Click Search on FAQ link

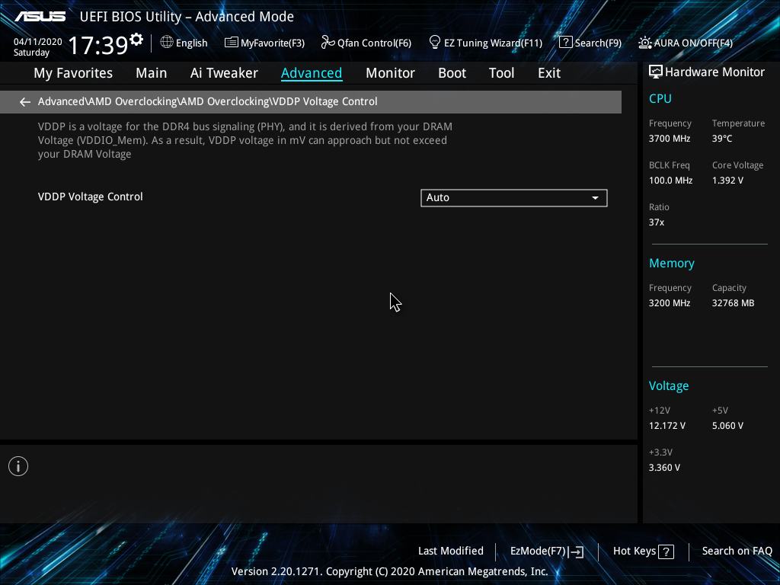(737, 551)
